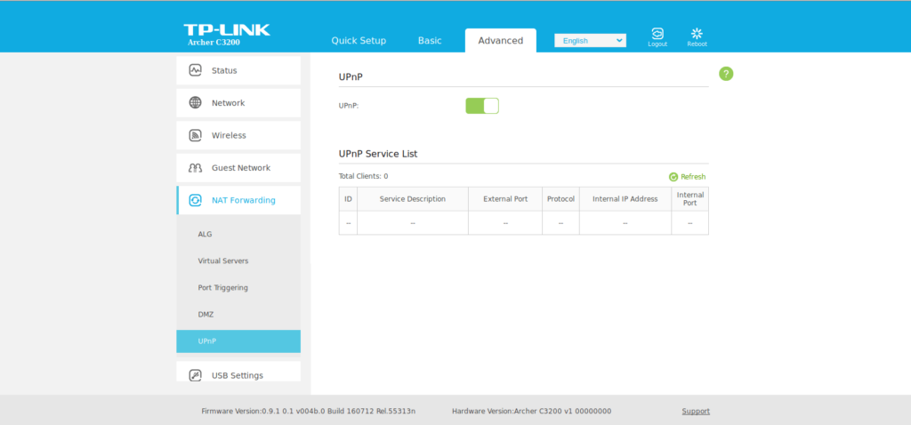Click the Guest Network people icon
Viewport: 911px width, 425px height.
pos(195,168)
